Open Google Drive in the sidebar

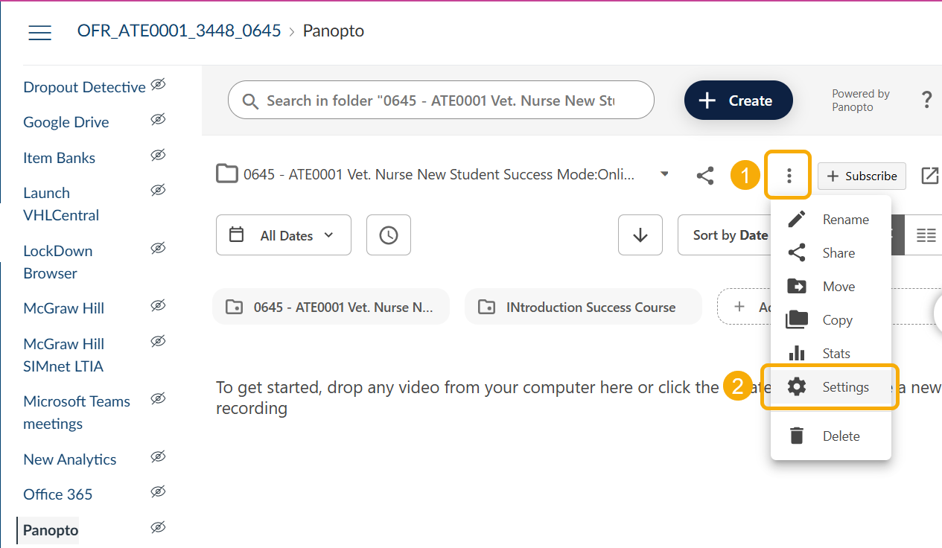click(66, 122)
